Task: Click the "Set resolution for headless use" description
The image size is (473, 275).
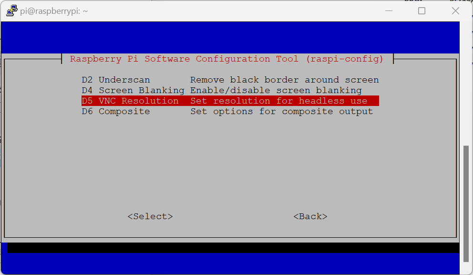Action: tap(279, 101)
